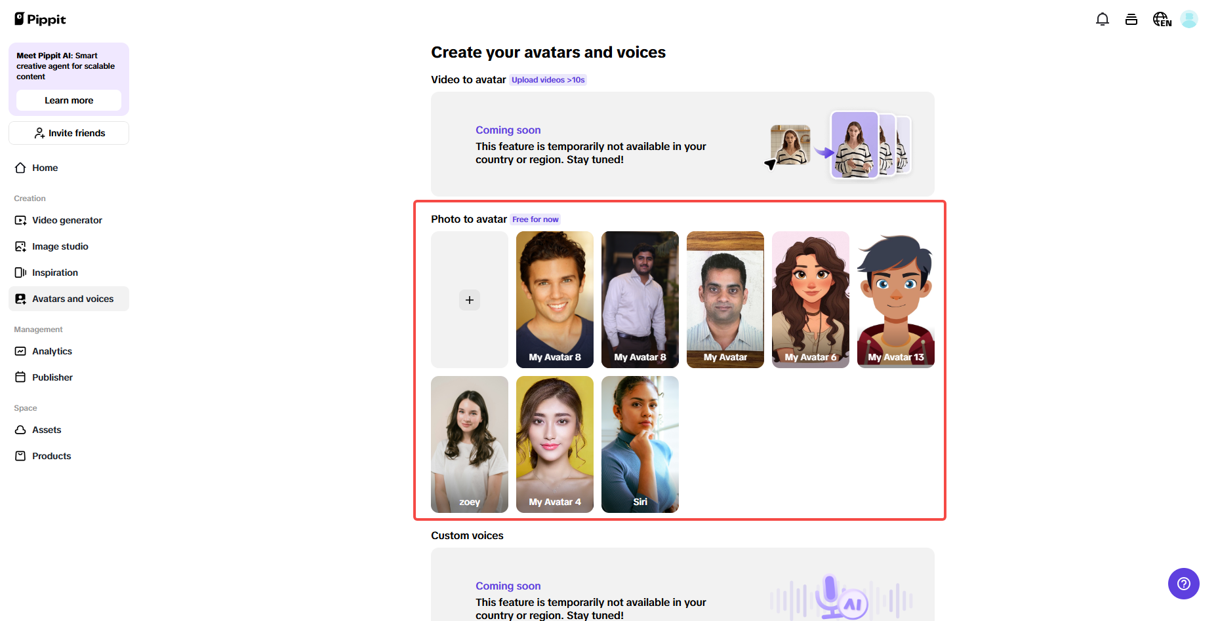
Task: Select the My Avatar 4 thumbnail
Action: point(555,444)
